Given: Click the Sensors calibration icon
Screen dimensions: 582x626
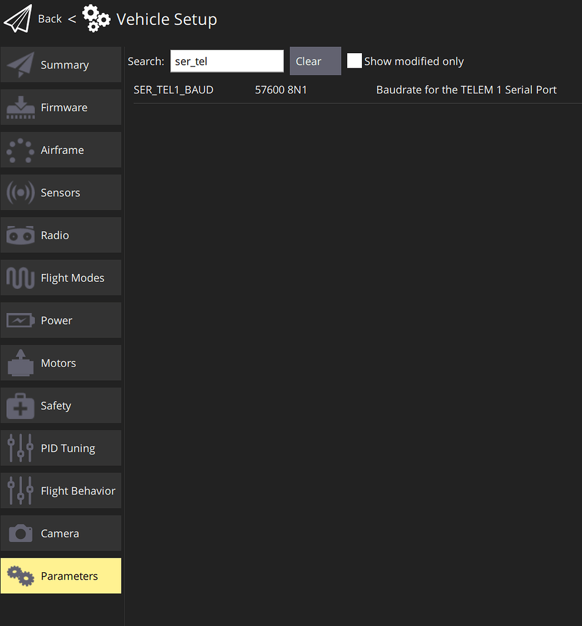Looking at the screenshot, I should pyautogui.click(x=20, y=192).
